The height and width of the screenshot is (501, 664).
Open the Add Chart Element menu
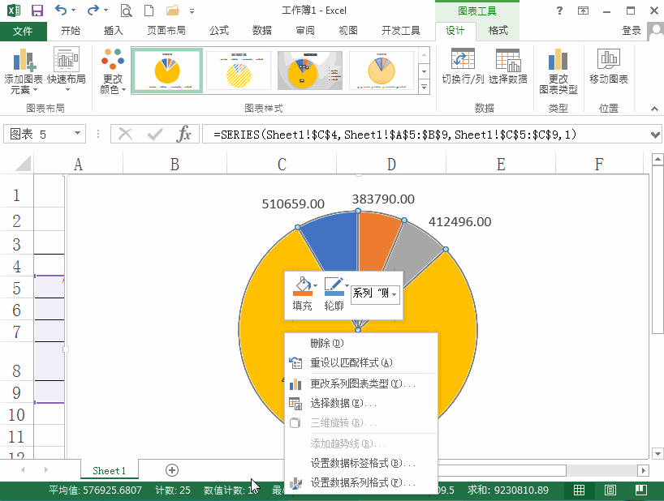click(24, 71)
